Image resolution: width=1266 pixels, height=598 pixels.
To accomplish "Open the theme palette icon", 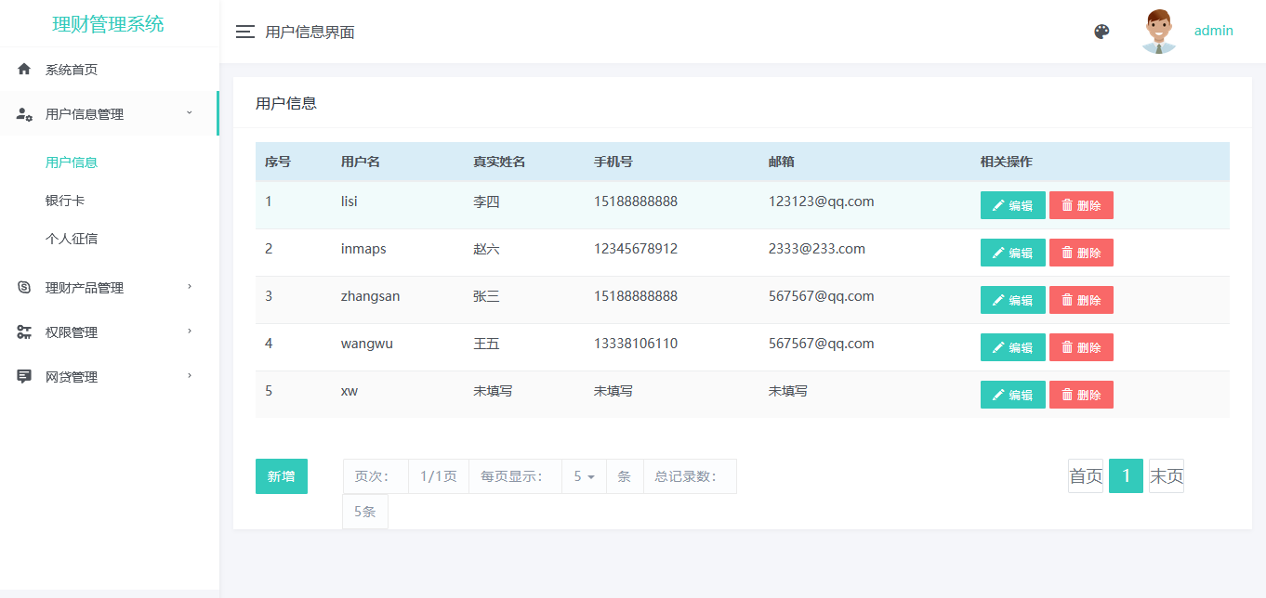I will click(1101, 32).
